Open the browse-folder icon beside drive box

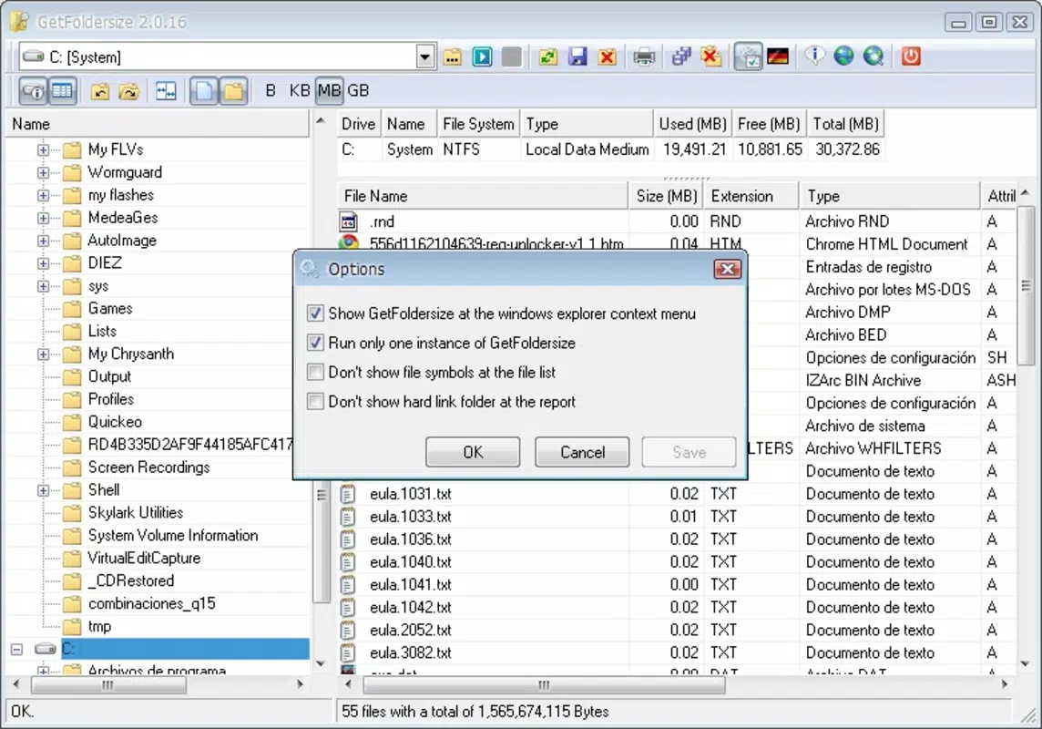453,57
